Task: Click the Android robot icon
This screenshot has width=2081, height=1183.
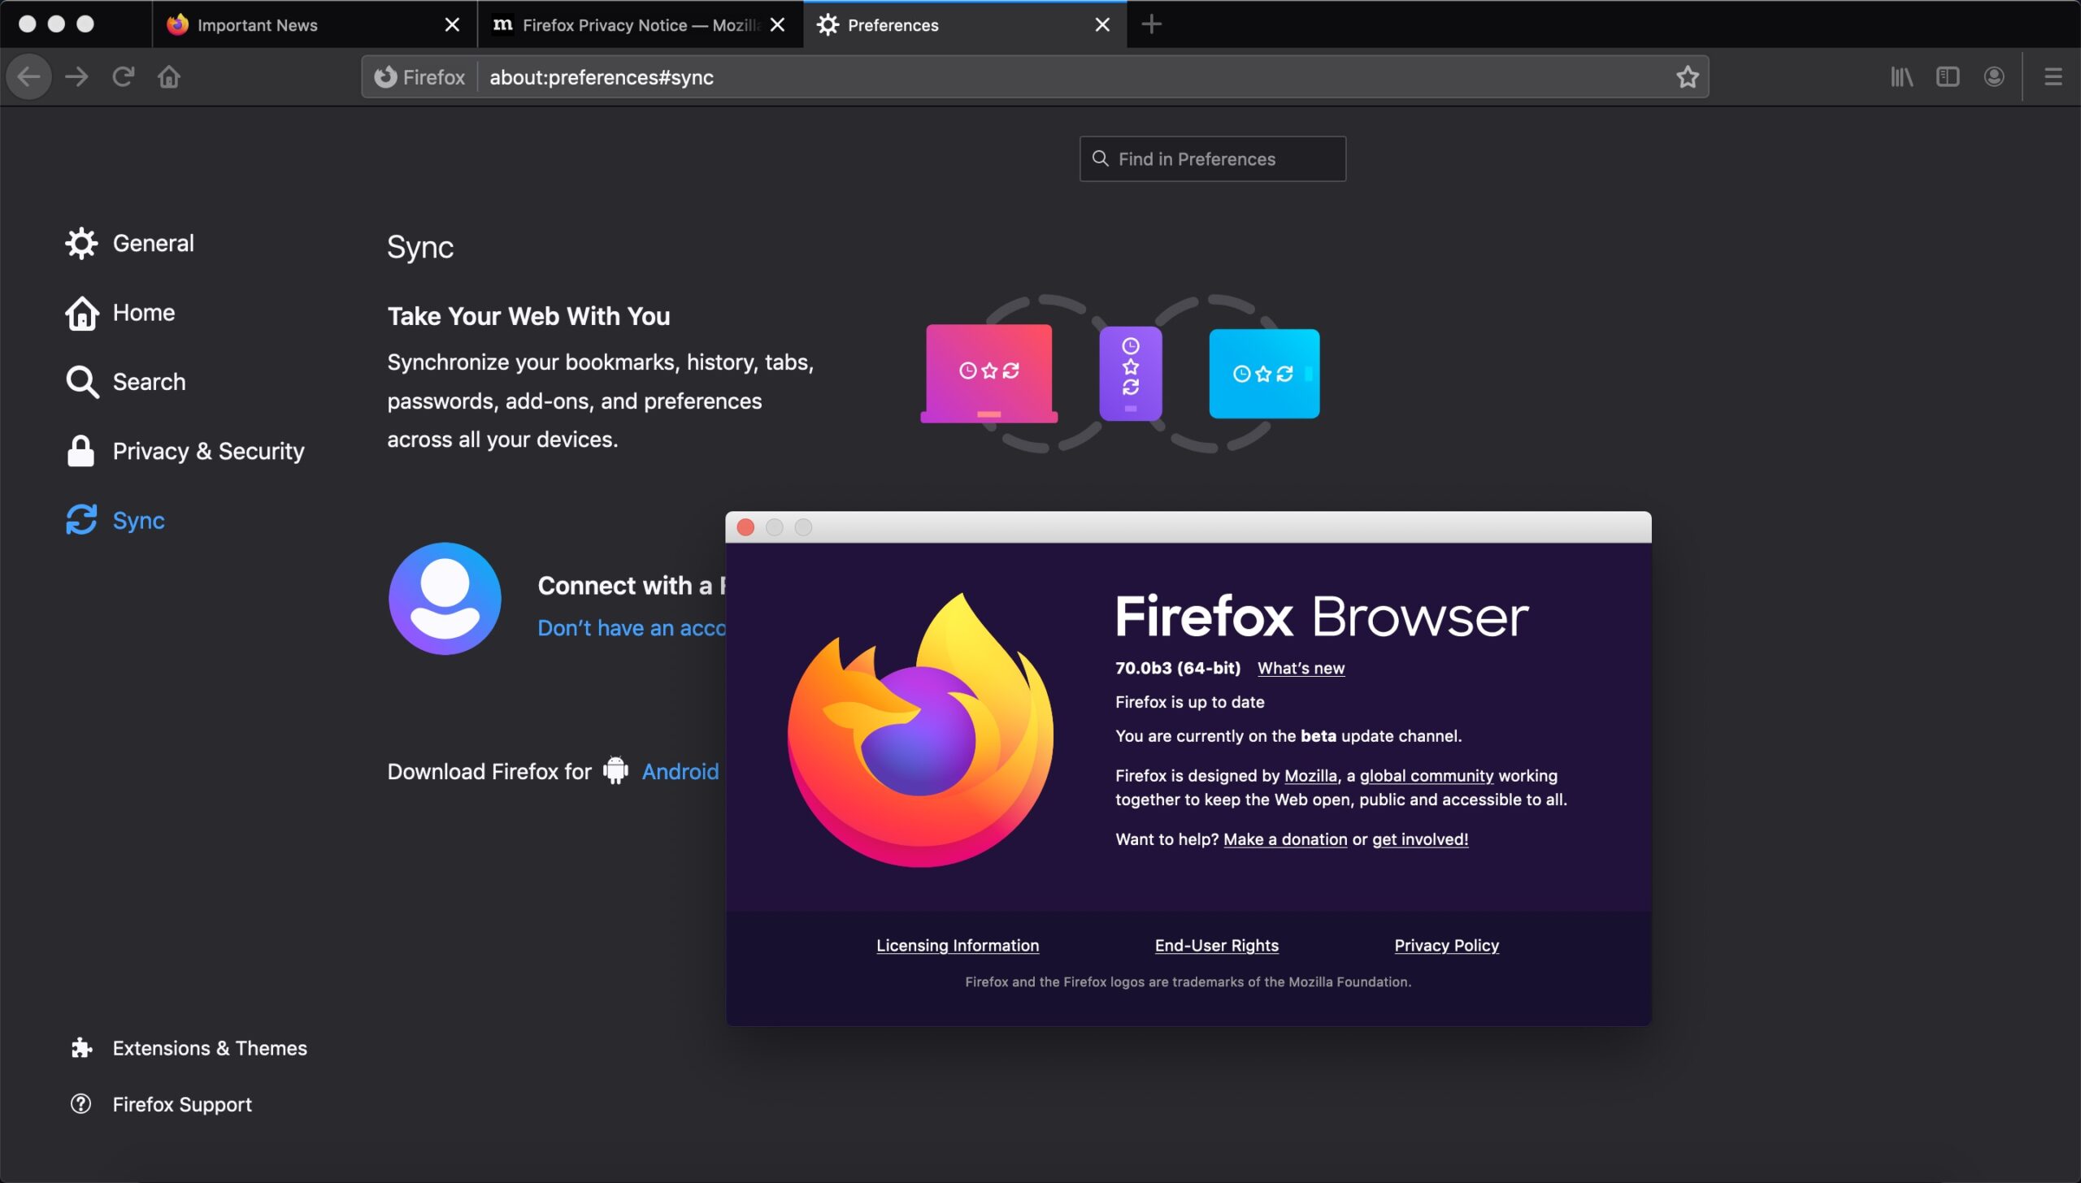Action: [x=615, y=771]
